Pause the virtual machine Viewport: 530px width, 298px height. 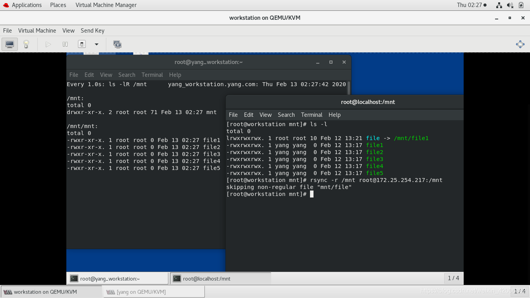tap(65, 44)
